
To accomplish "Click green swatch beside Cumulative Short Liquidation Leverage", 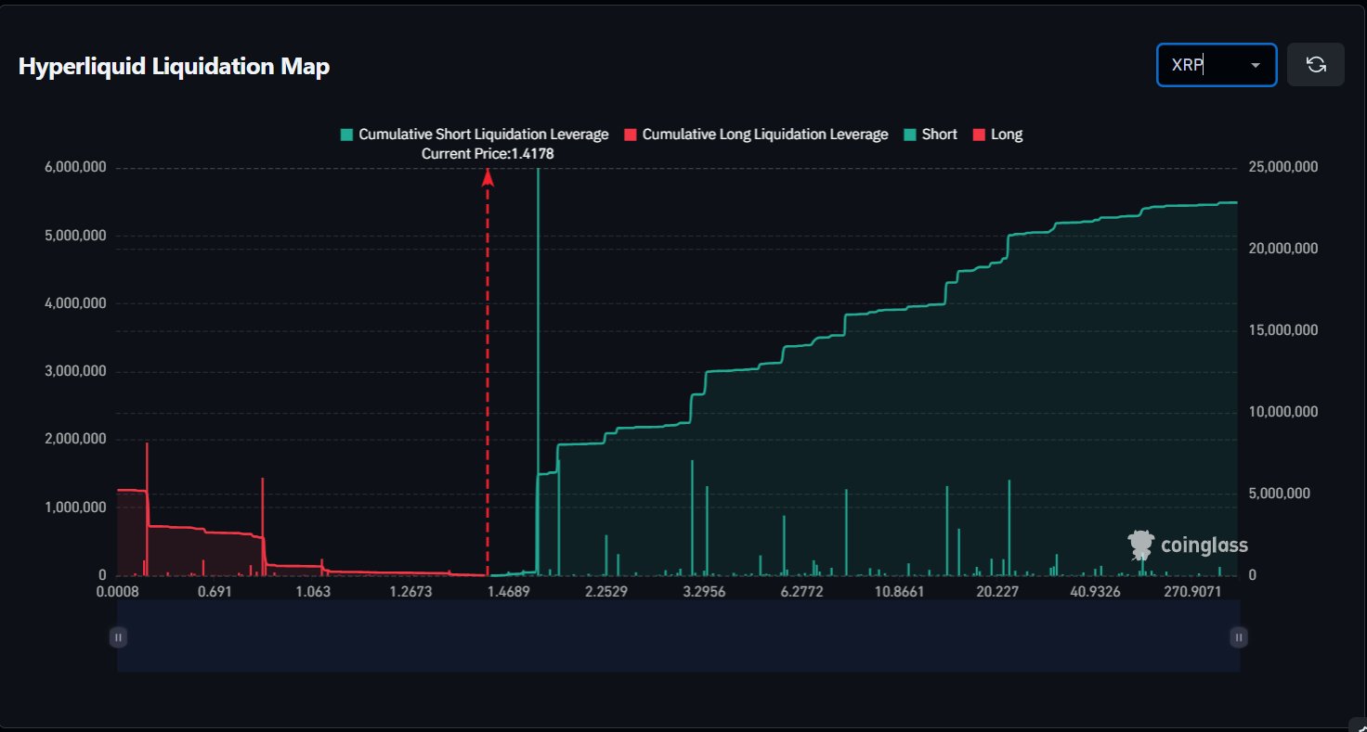I will click(x=347, y=135).
